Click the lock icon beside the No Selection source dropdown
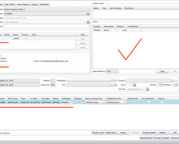 [x=88, y=22]
